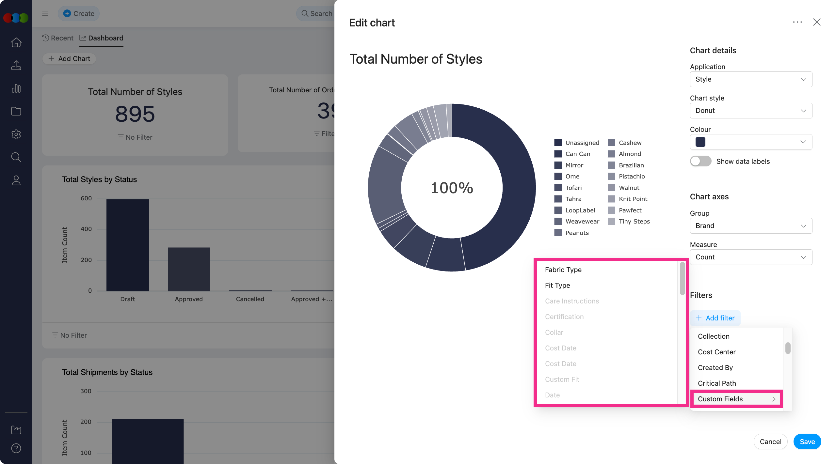This screenshot has height=464, width=836.
Task: Expand the Application Style dropdown
Action: coord(751,79)
